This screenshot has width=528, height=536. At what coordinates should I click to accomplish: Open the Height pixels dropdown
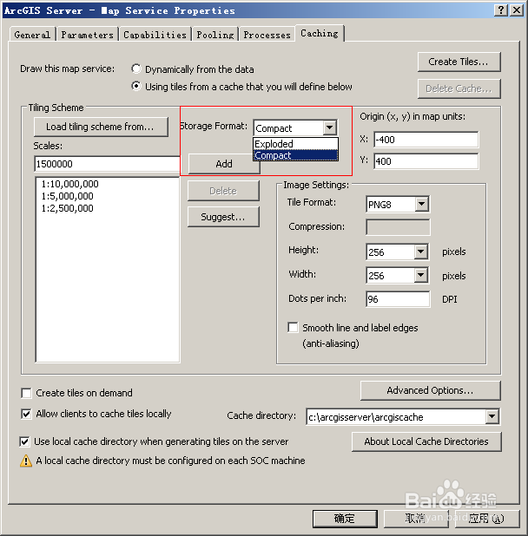[x=421, y=252]
